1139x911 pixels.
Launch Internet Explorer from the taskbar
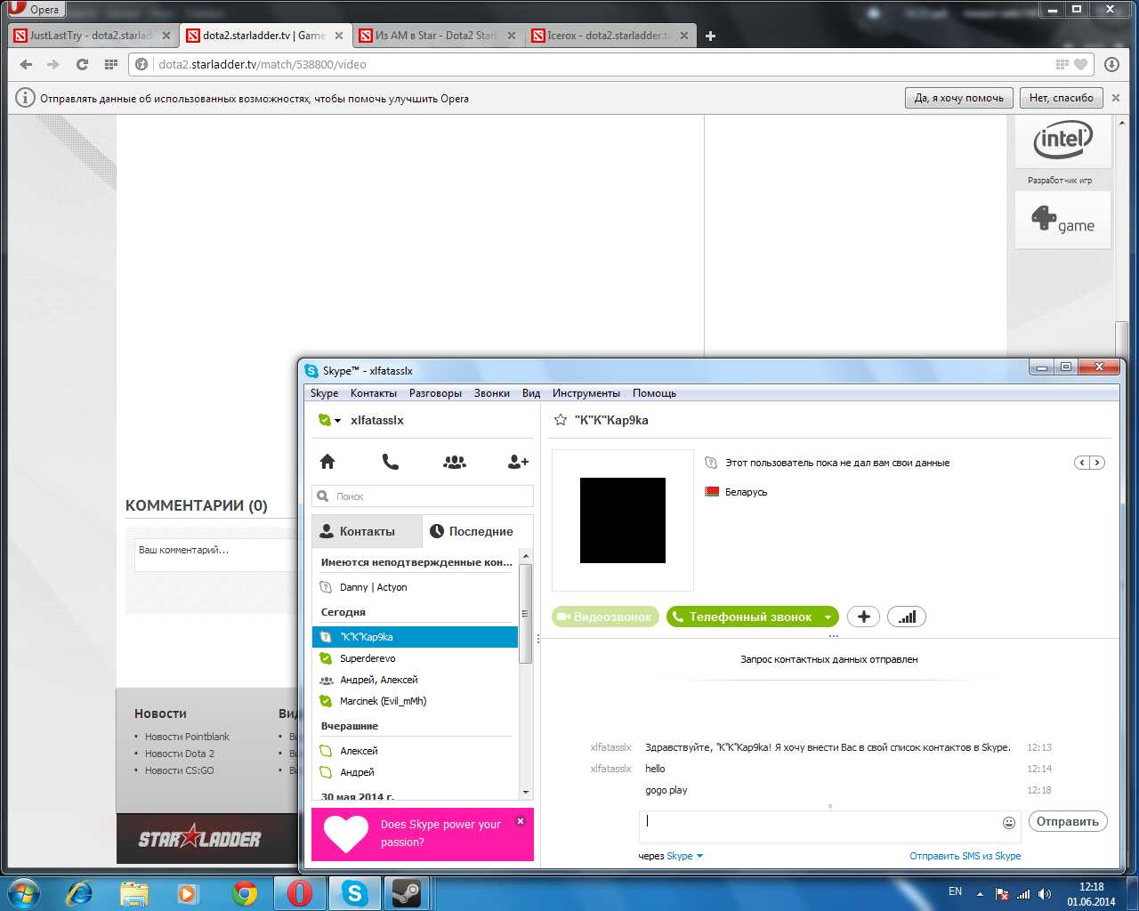coord(80,892)
